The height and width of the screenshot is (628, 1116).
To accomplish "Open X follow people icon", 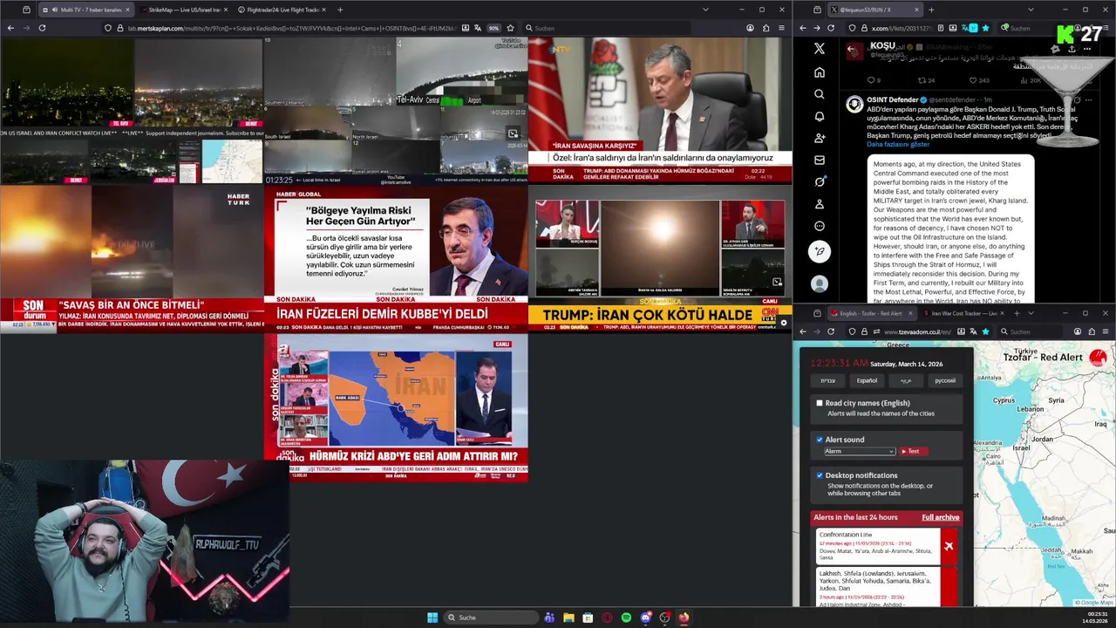I will [x=819, y=138].
